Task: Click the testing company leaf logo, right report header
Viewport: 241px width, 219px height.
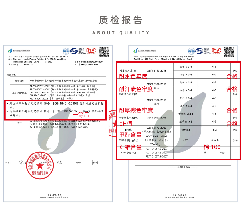Action: click(x=135, y=51)
